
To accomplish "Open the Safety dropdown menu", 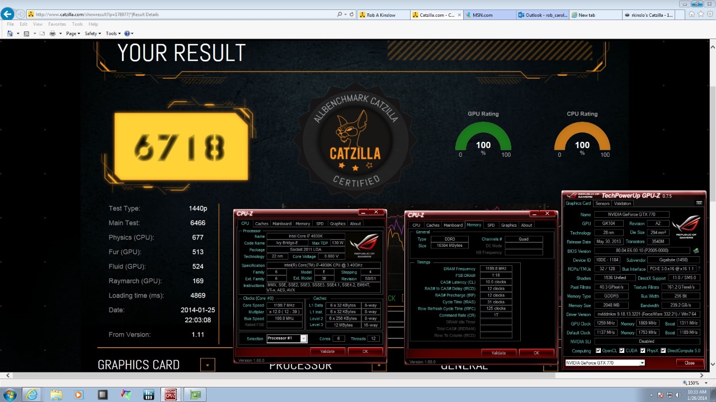I will click(x=93, y=33).
